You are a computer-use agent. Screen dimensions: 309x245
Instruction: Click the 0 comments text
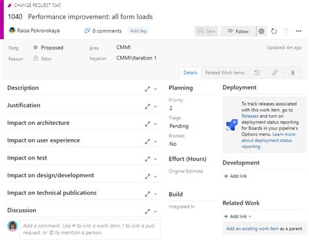click(x=107, y=31)
